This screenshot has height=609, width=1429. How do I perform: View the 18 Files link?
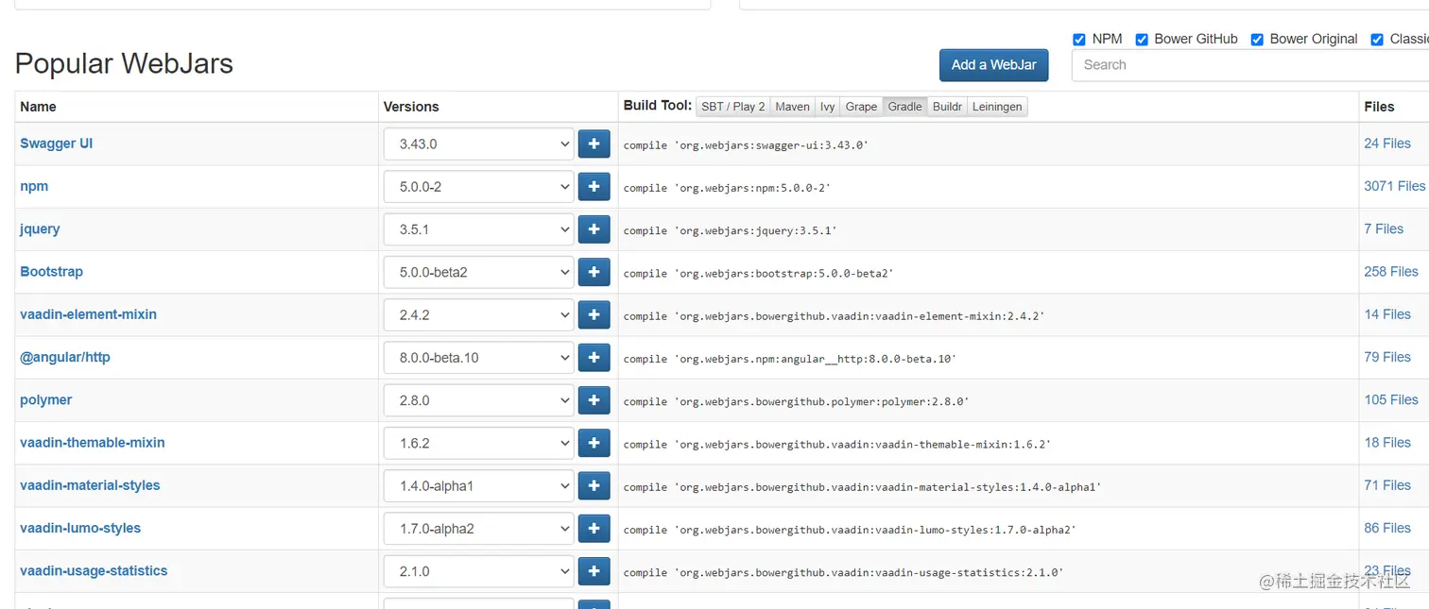1387,442
